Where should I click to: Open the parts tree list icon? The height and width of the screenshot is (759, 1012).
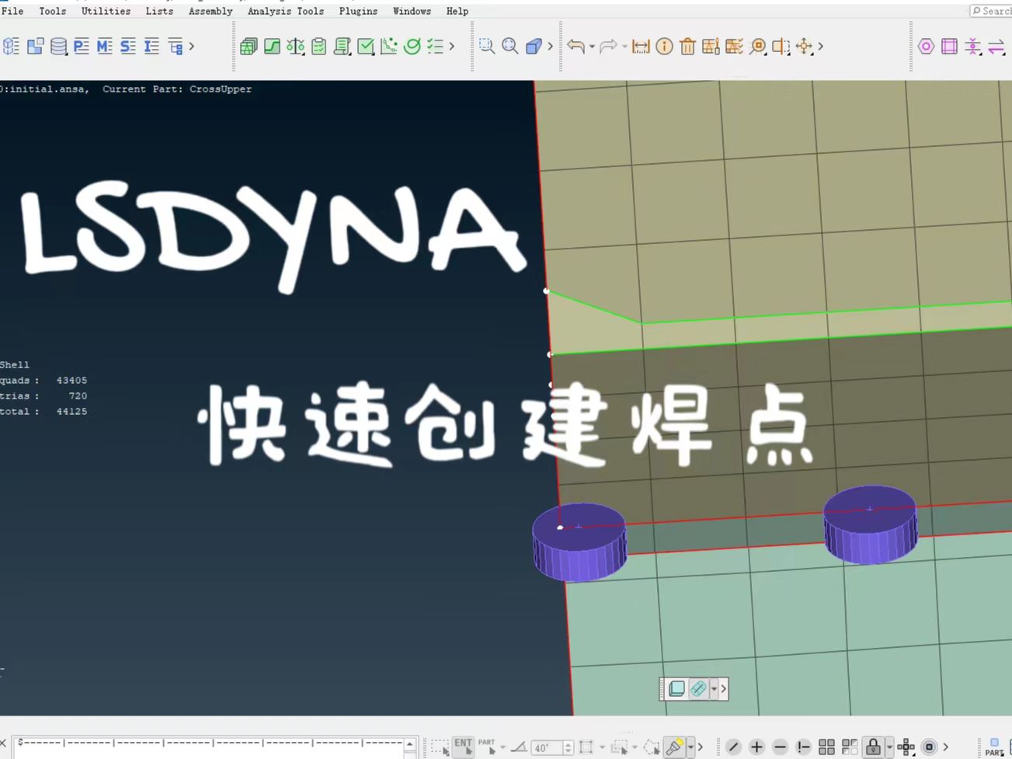click(x=176, y=47)
